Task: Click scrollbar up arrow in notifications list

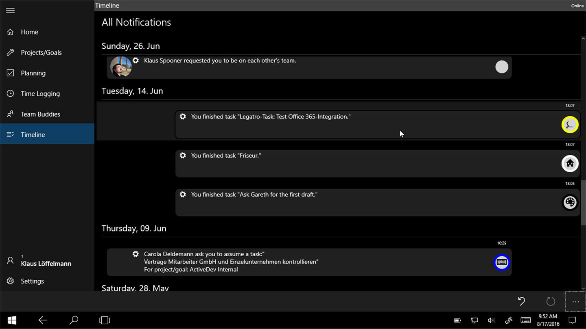Action: (583, 39)
